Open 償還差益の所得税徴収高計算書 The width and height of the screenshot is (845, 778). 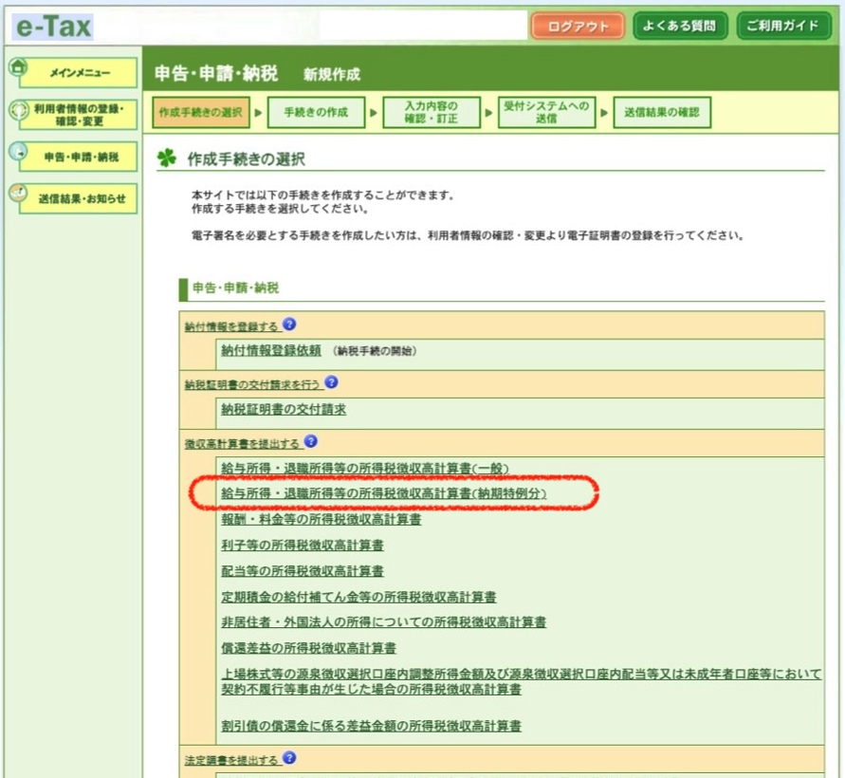(x=309, y=648)
